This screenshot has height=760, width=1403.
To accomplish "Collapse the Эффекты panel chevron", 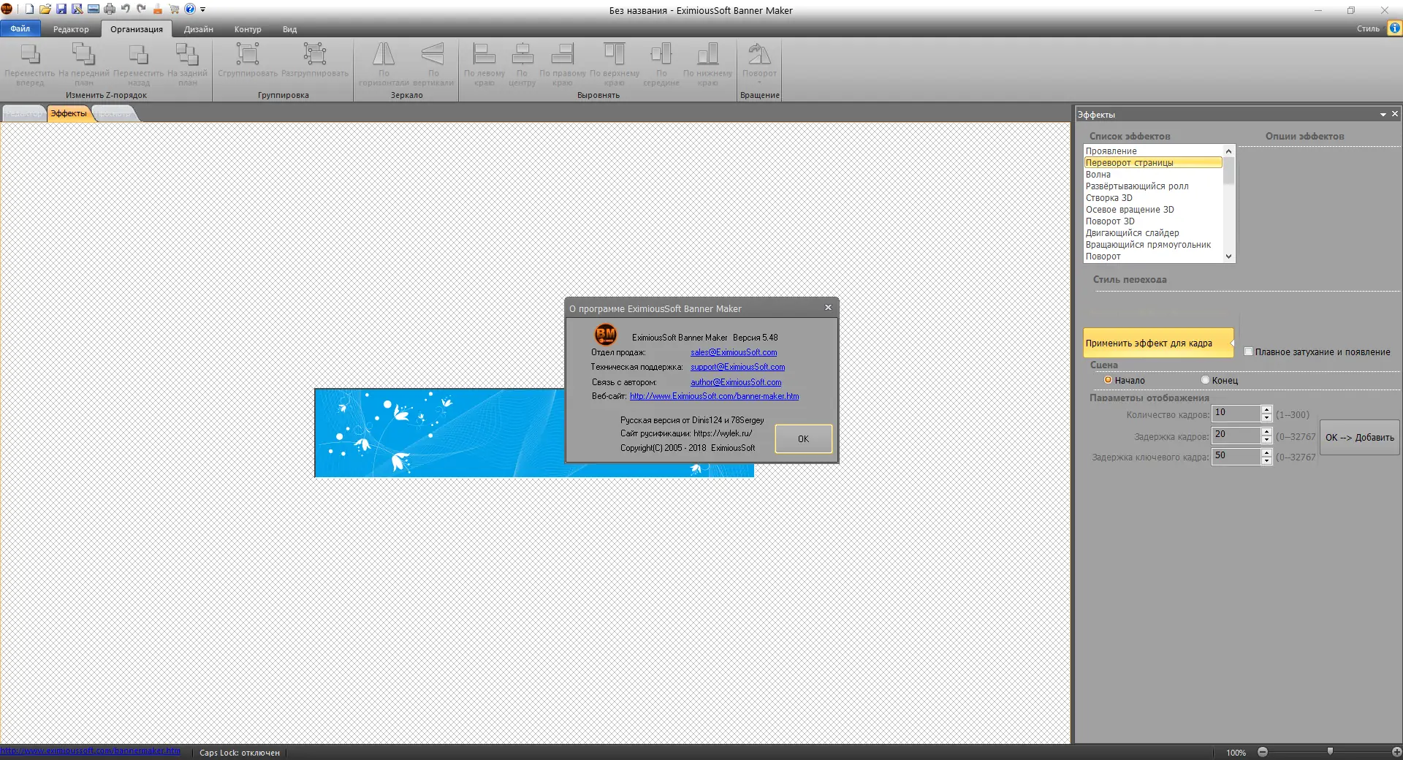I will tap(1383, 114).
